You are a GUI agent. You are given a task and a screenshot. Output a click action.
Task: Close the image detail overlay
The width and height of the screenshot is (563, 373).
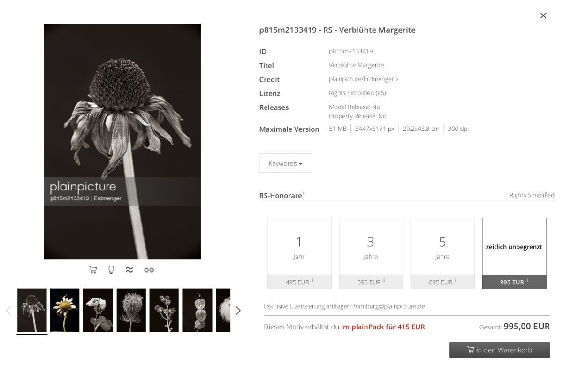[543, 15]
